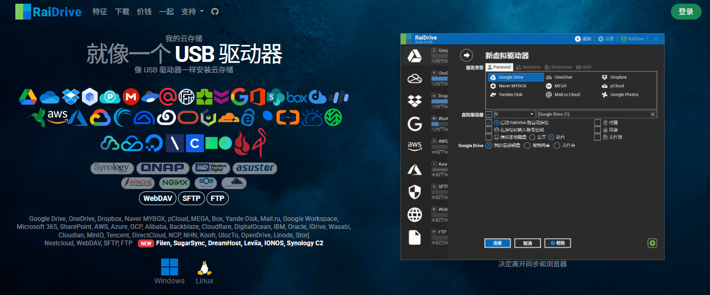Select the SFTP shield icon in the sidebar
This screenshot has height=295, width=710.
tap(415, 191)
